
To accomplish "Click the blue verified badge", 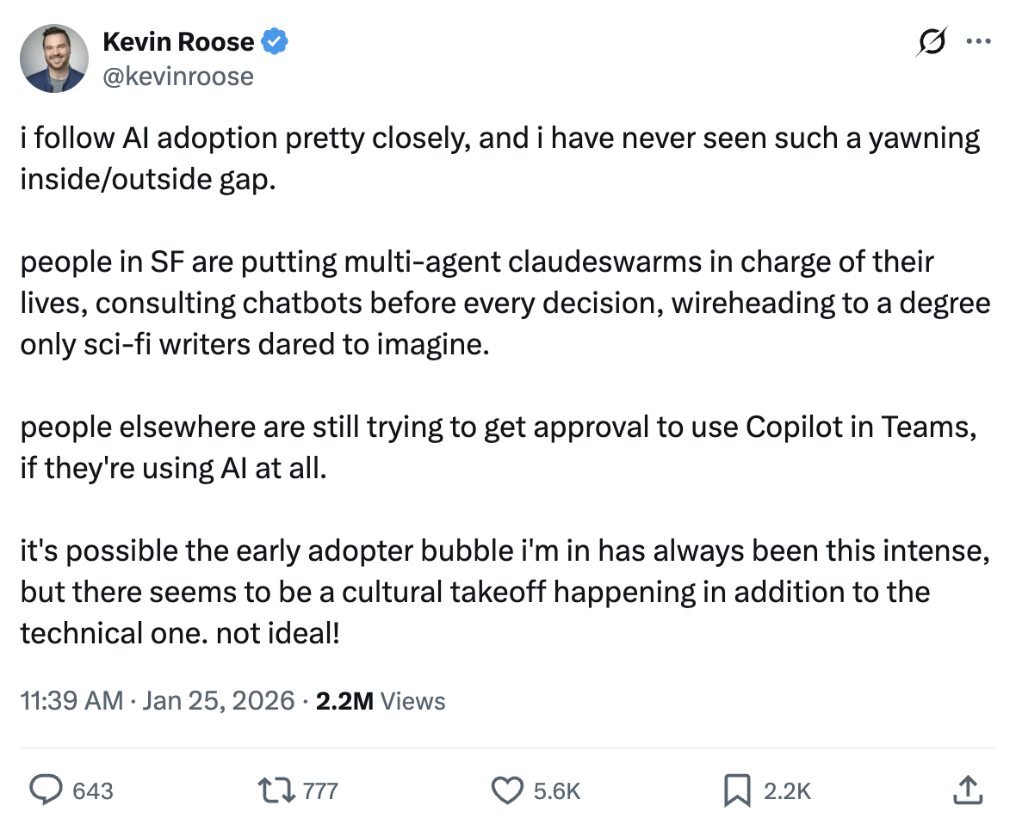I will tap(275, 41).
